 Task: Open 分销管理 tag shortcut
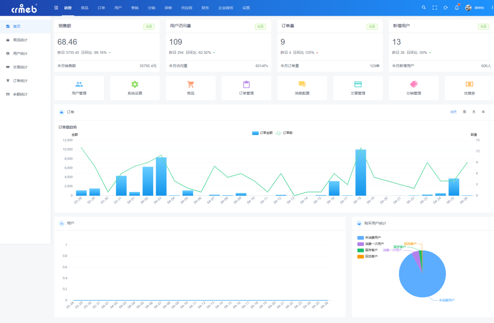tap(414, 88)
